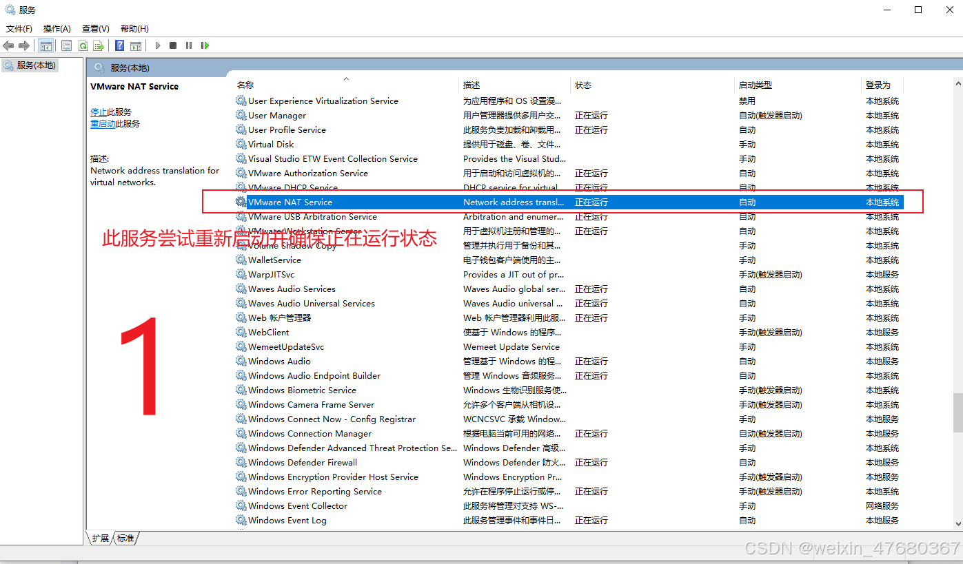Image resolution: width=963 pixels, height=564 pixels.
Task: Select Visual Studio ETW Event Collection Service
Action: click(569, 158)
